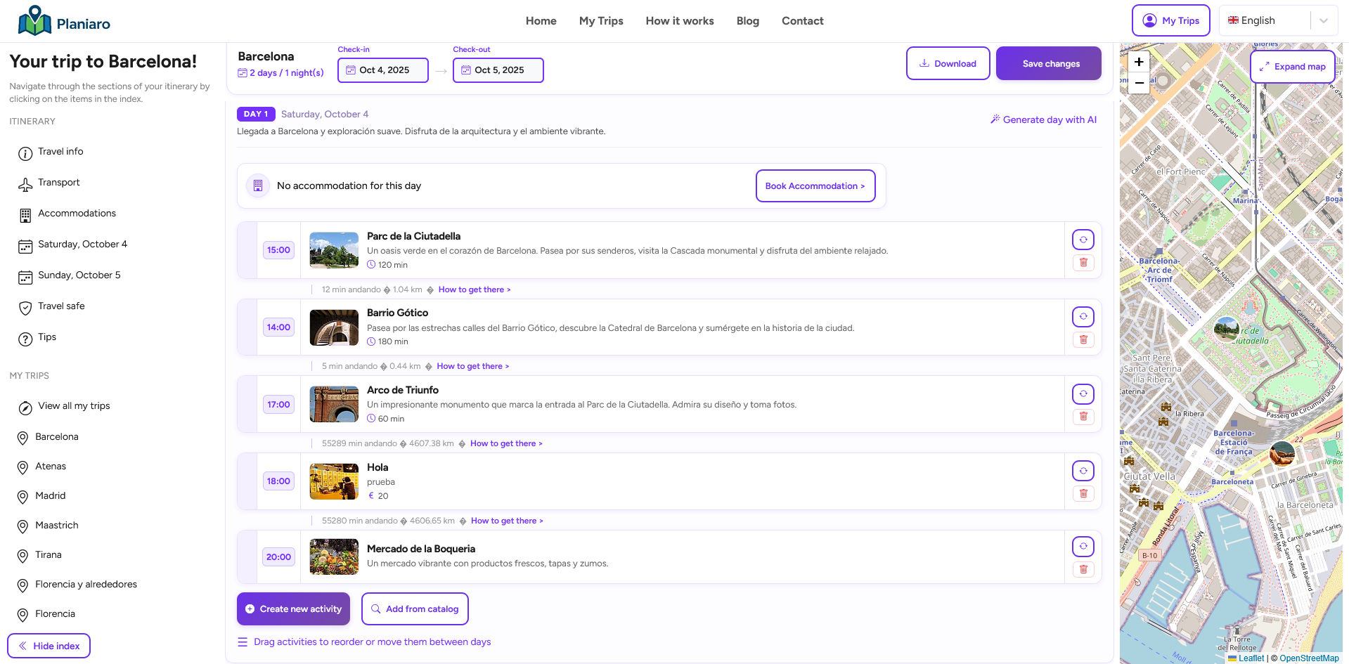
Task: Open How it works page
Action: point(680,21)
